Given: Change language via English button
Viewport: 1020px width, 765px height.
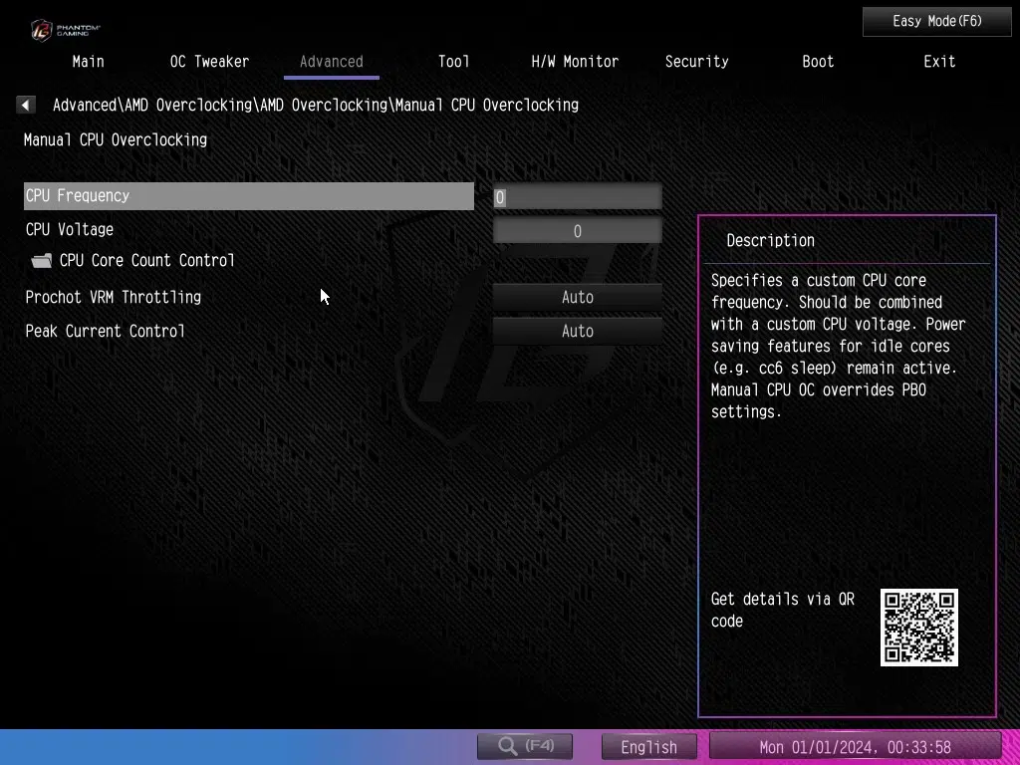Looking at the screenshot, I should (x=648, y=747).
